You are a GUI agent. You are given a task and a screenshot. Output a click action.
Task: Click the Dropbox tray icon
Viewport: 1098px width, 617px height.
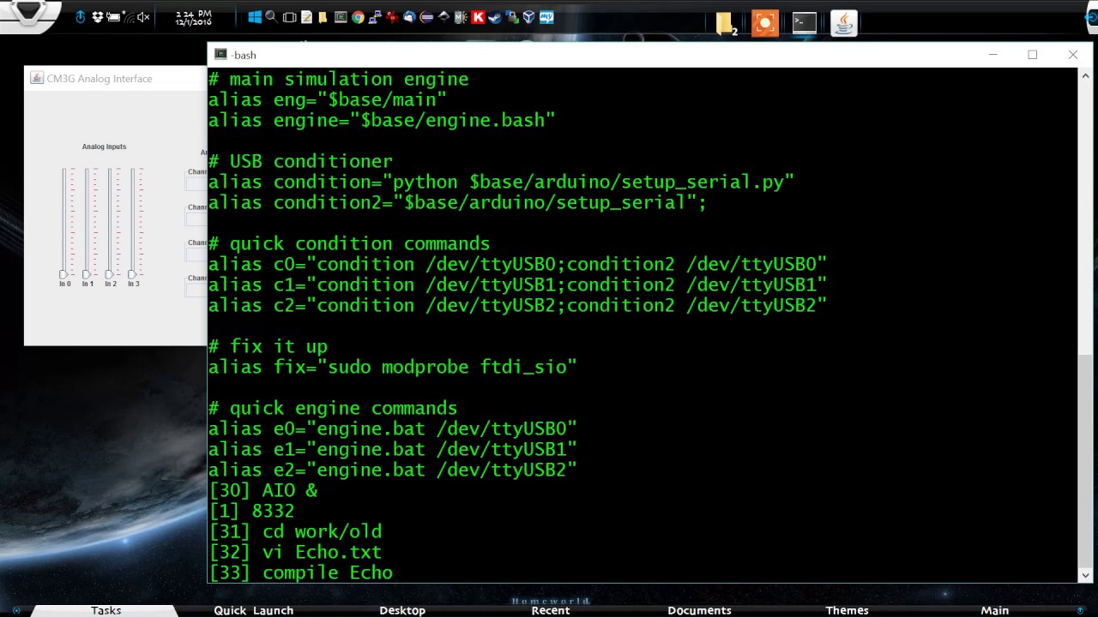pyautogui.click(x=97, y=17)
